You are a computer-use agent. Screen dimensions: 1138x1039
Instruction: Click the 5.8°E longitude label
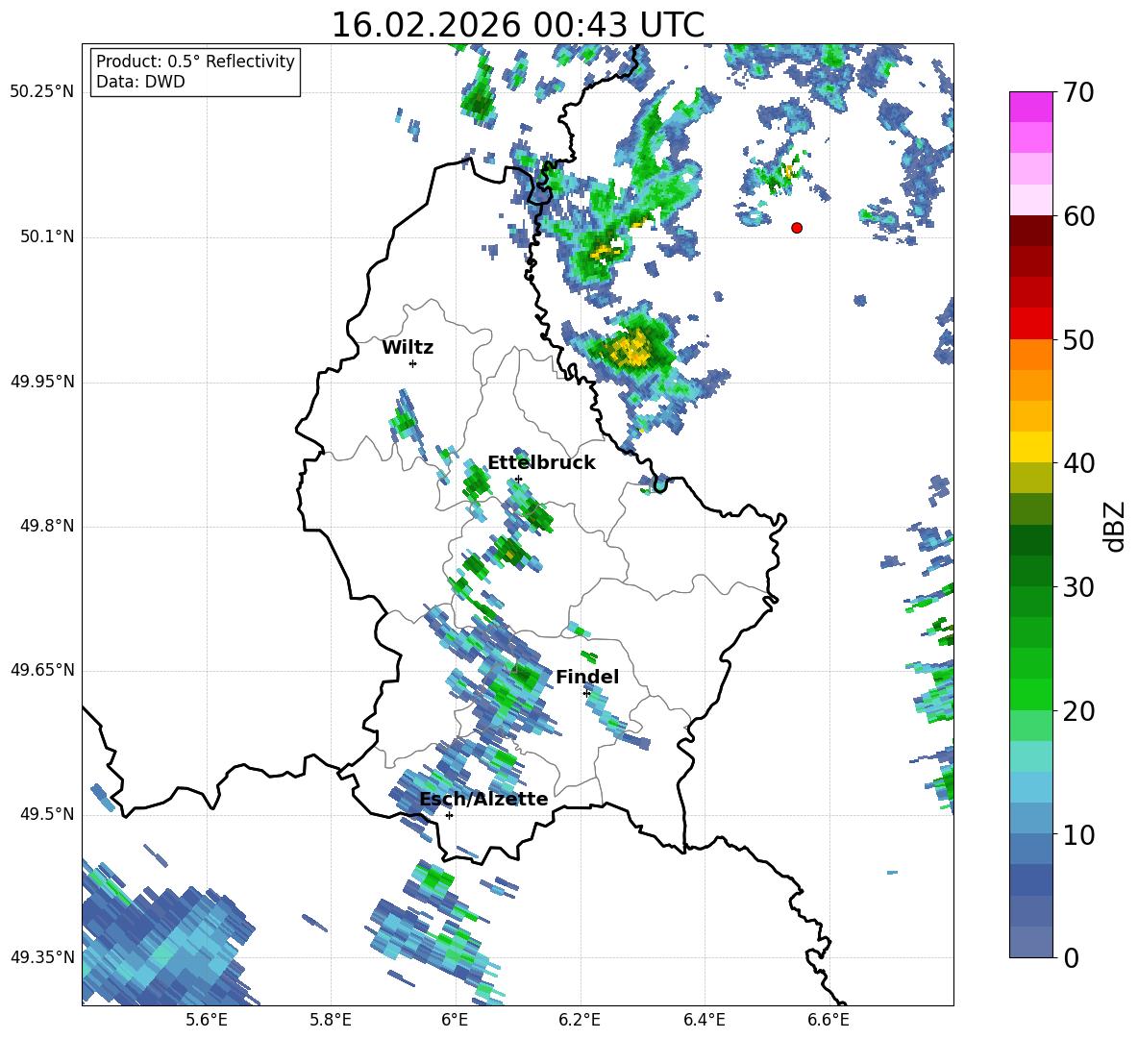(x=331, y=1020)
